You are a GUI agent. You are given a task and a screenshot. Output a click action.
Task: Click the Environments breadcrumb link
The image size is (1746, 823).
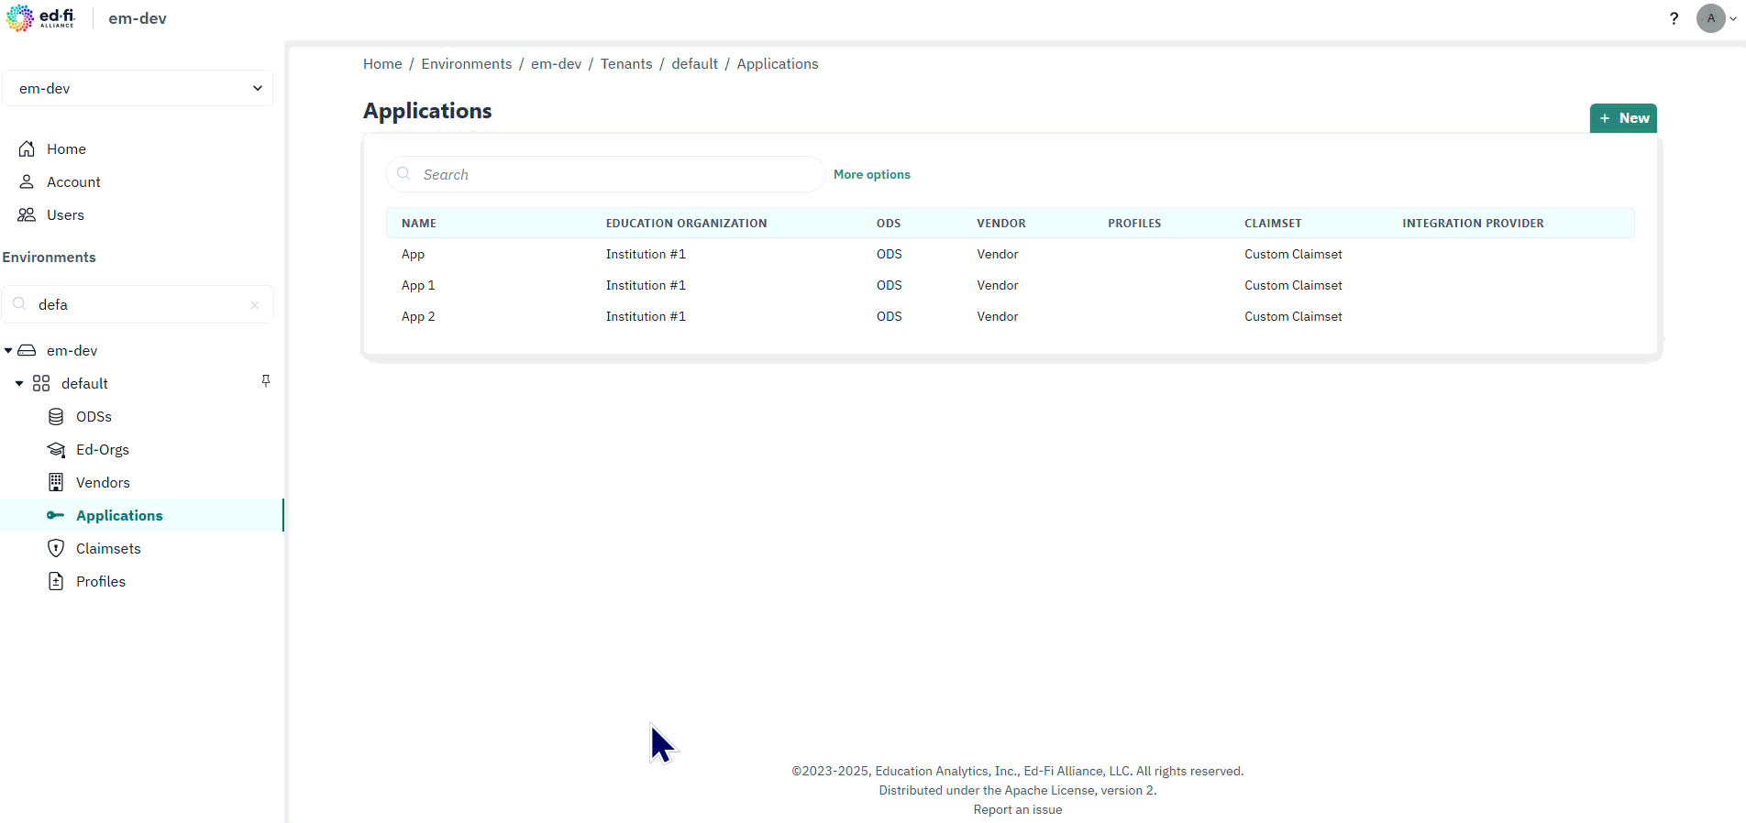(x=467, y=63)
